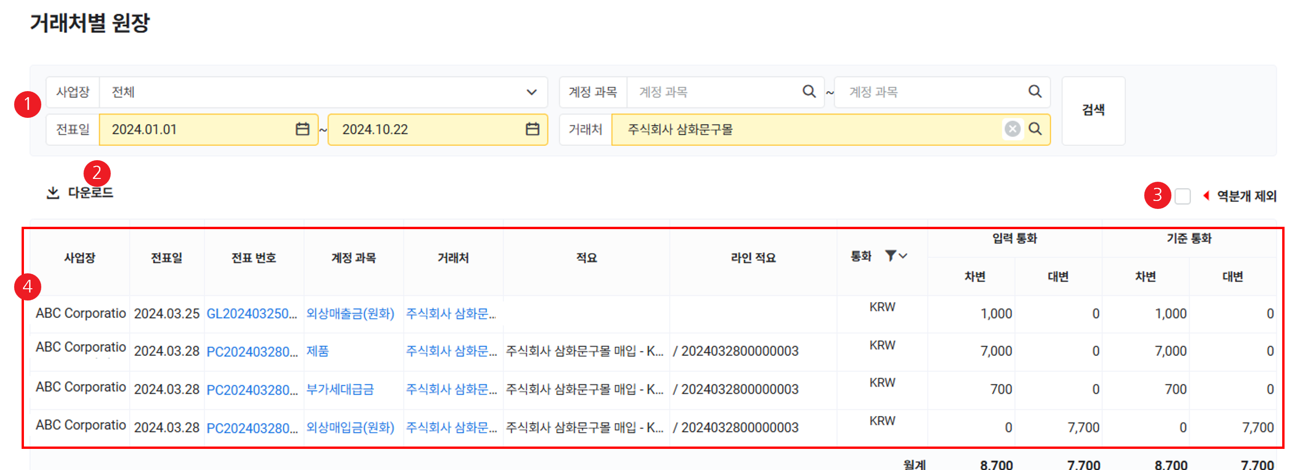Click the 검색 button
This screenshot has width=1293, height=470.
[x=1093, y=110]
